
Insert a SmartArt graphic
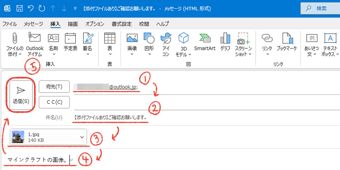205,42
